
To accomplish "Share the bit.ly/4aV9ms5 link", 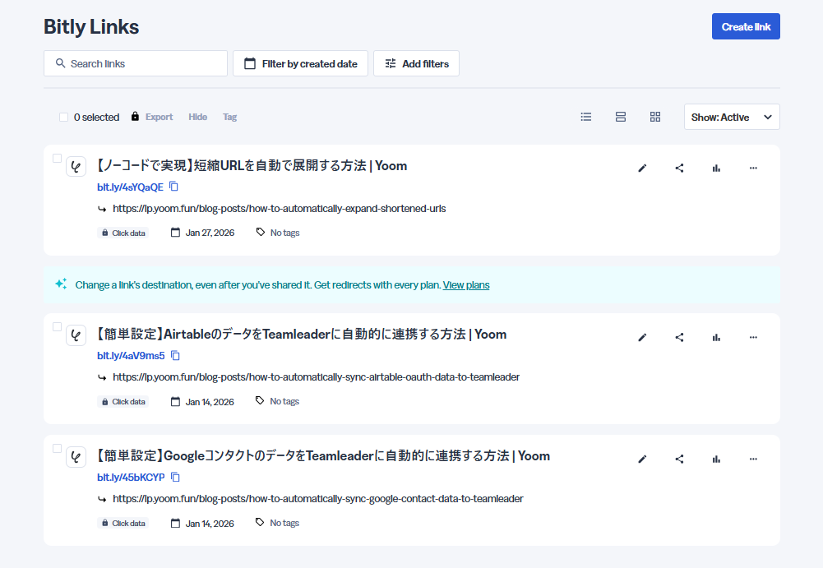I will [x=679, y=337].
